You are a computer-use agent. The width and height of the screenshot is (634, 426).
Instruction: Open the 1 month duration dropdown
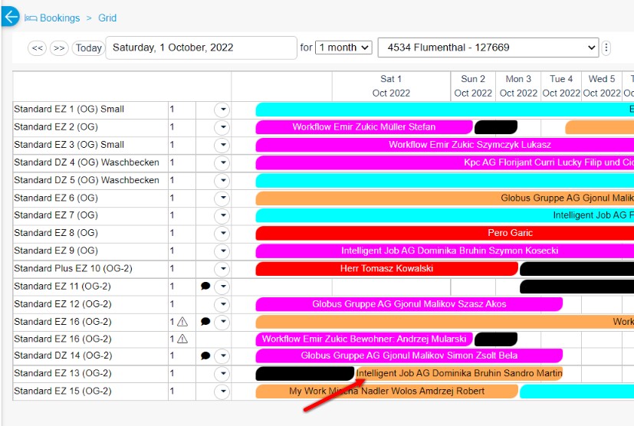coord(343,48)
